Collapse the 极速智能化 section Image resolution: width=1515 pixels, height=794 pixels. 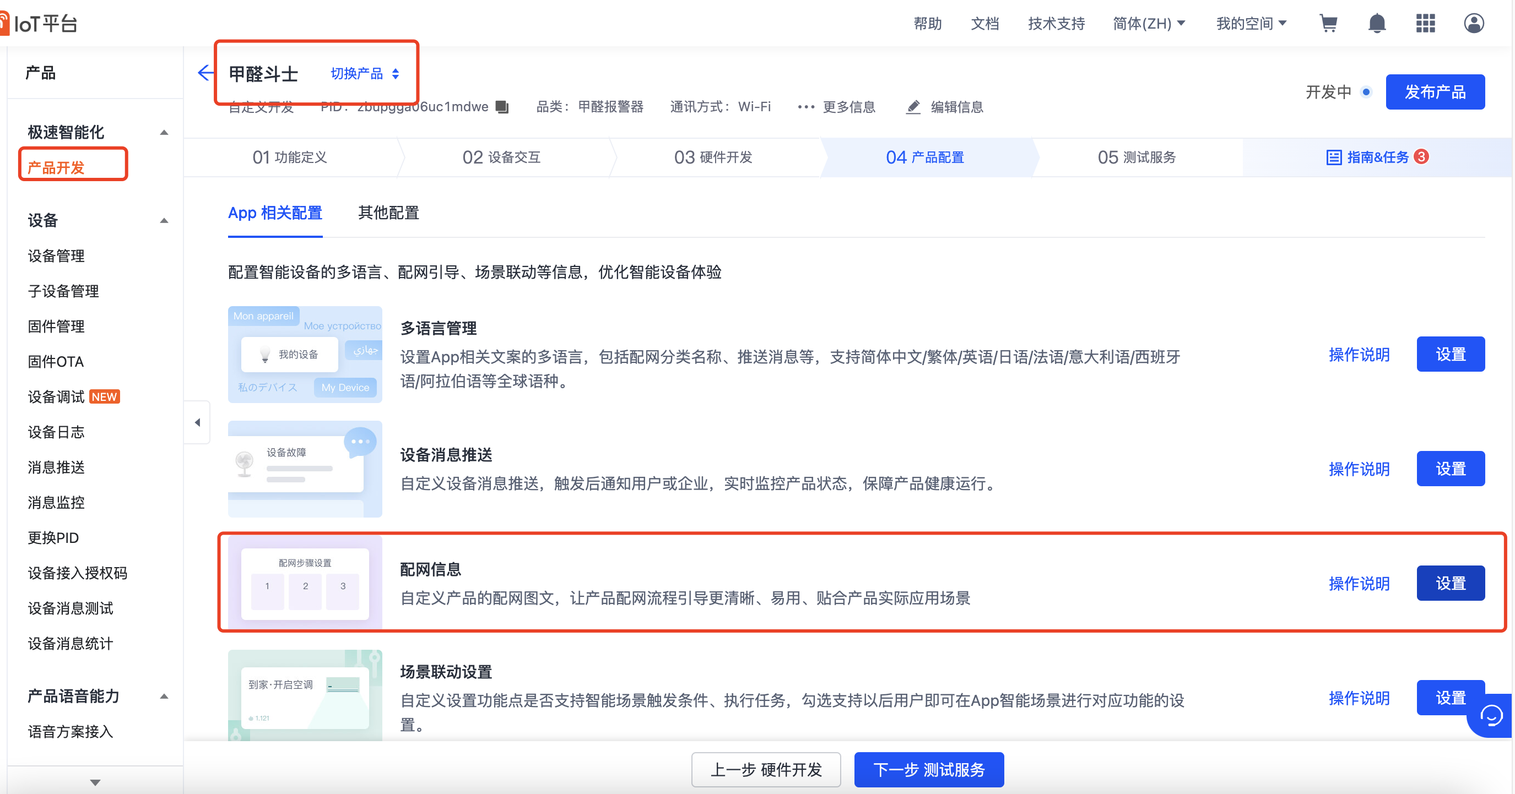164,133
